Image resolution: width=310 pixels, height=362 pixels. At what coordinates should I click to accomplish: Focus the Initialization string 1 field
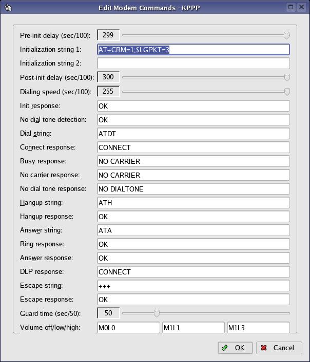pyautogui.click(x=193, y=49)
